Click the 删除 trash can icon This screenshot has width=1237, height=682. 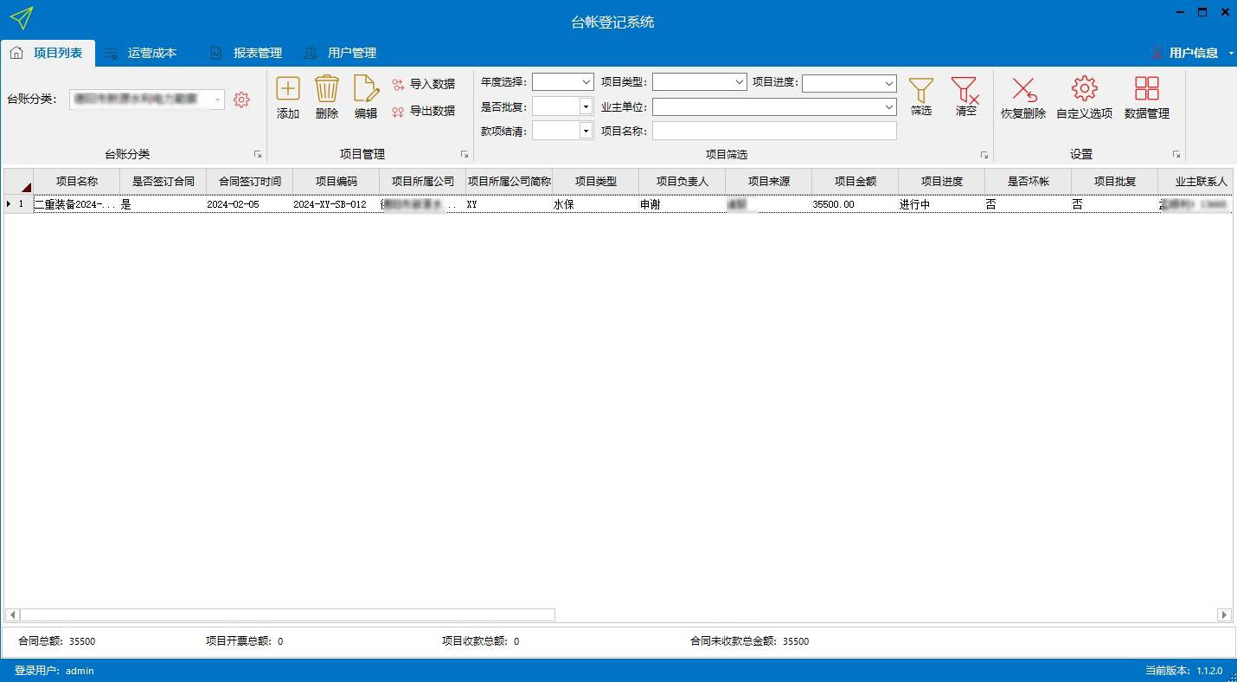pyautogui.click(x=327, y=88)
